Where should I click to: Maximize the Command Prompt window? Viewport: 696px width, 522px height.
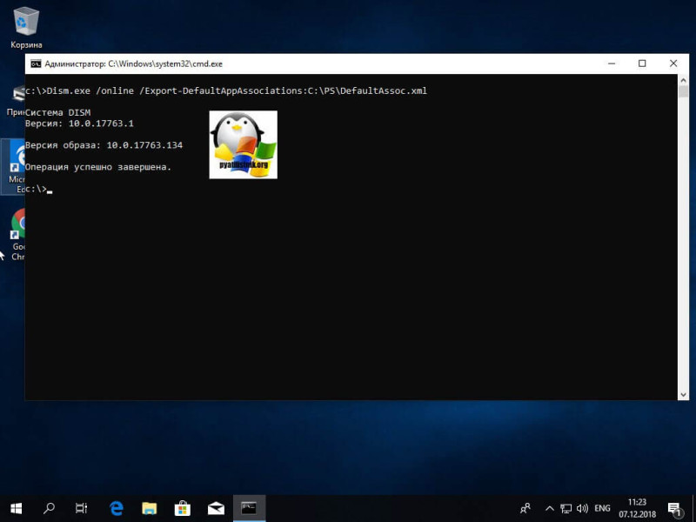pos(642,64)
